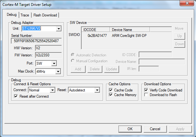Expand the Connect Normal dropdown
The height and width of the screenshot is (137, 196).
(x=52, y=90)
